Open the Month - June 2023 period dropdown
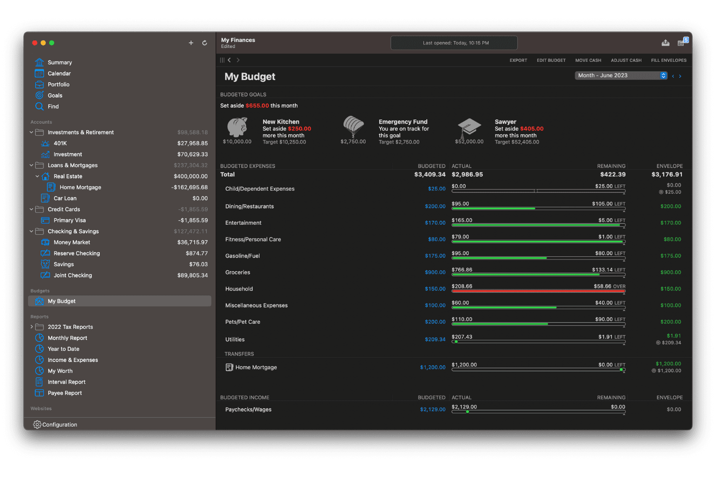The height and width of the screenshot is (477, 716). pyautogui.click(x=621, y=75)
